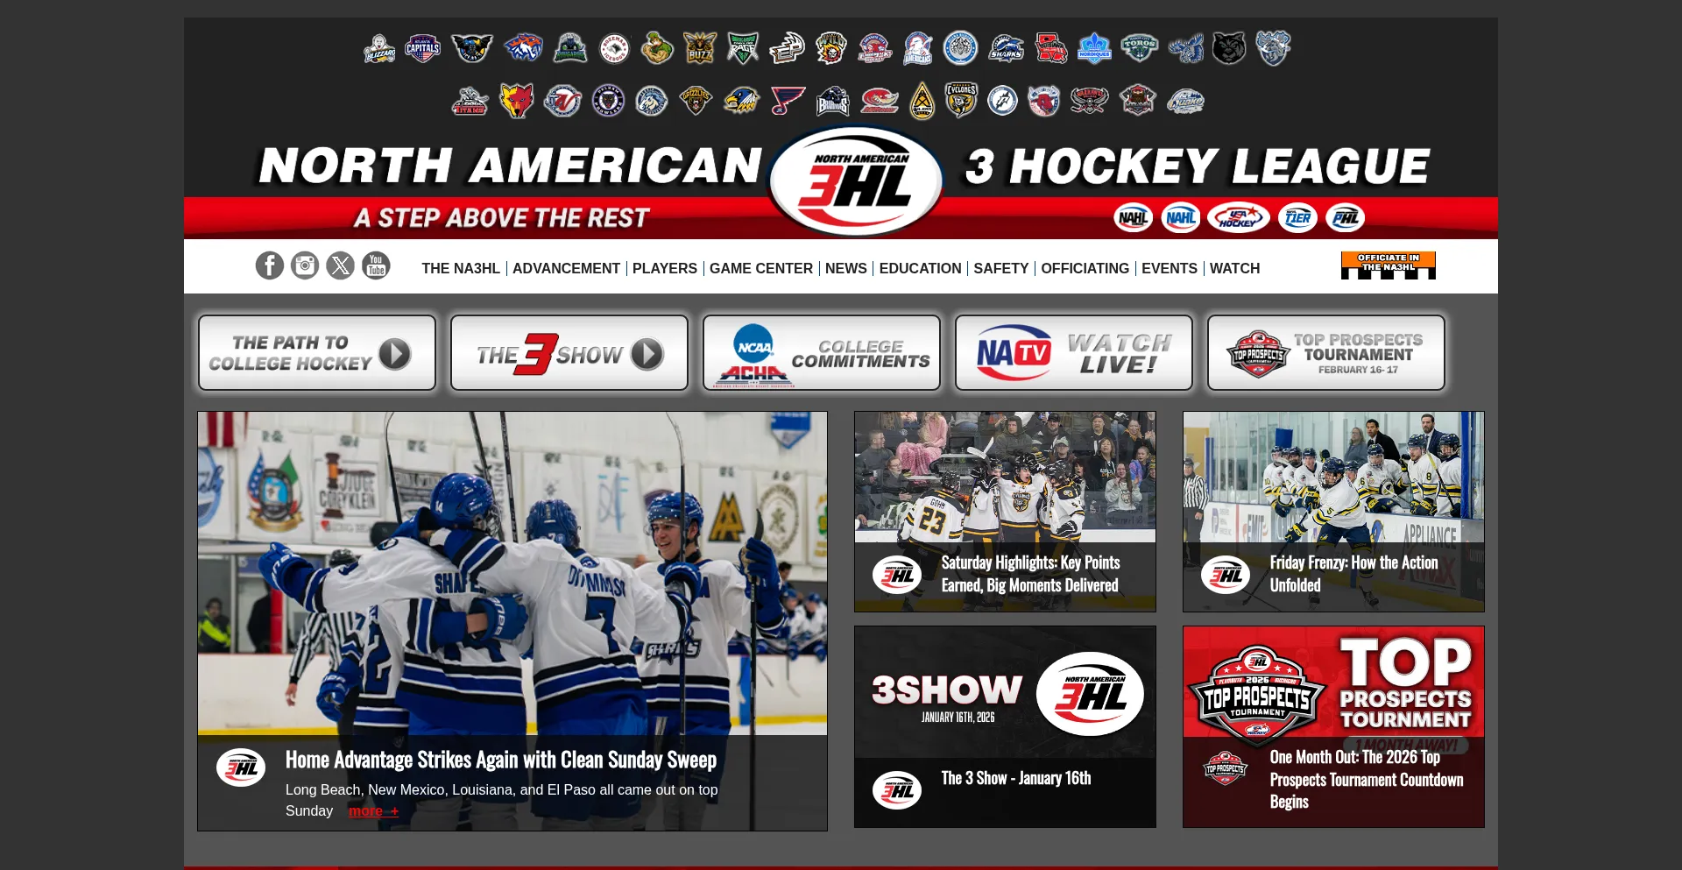Click the USA Hockey logo

tap(1239, 217)
